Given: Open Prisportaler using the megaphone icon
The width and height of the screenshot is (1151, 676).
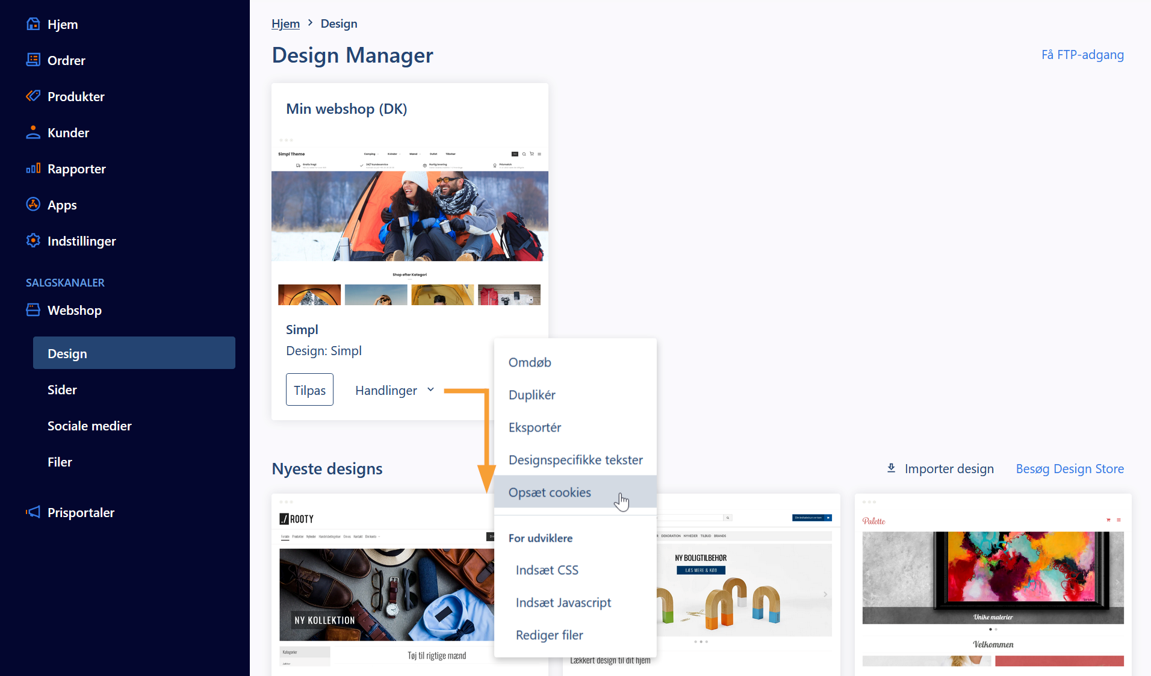Looking at the screenshot, I should (x=33, y=512).
